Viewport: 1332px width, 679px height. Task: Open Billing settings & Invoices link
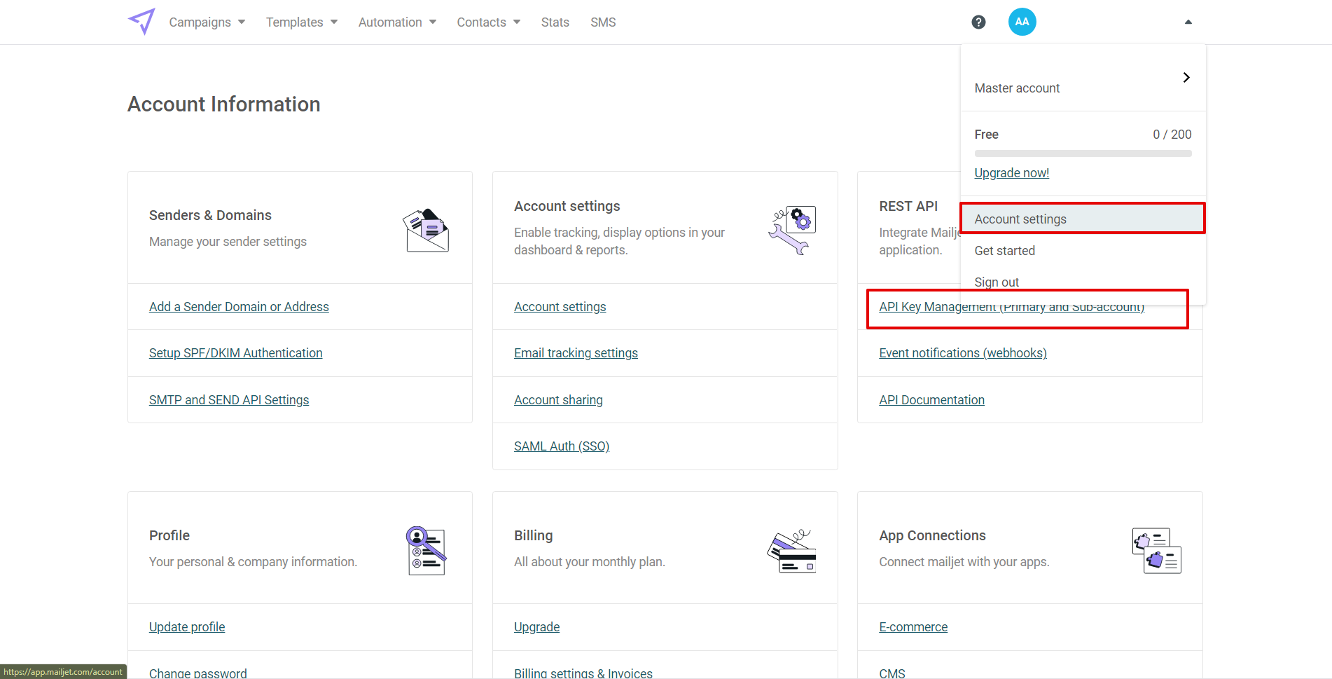(x=583, y=673)
